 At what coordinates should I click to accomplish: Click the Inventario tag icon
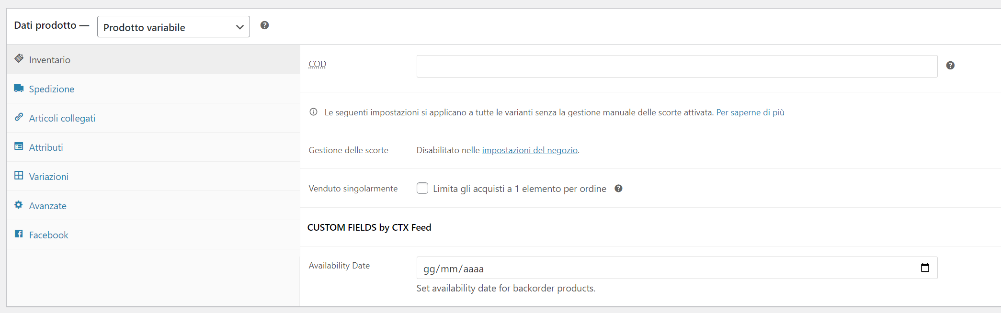pyautogui.click(x=19, y=58)
